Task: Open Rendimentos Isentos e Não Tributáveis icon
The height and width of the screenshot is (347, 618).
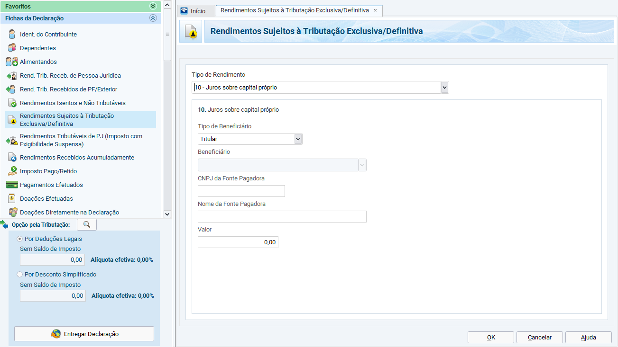Action: (x=12, y=103)
